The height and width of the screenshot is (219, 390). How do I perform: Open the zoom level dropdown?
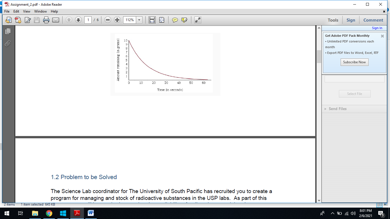coord(139,20)
